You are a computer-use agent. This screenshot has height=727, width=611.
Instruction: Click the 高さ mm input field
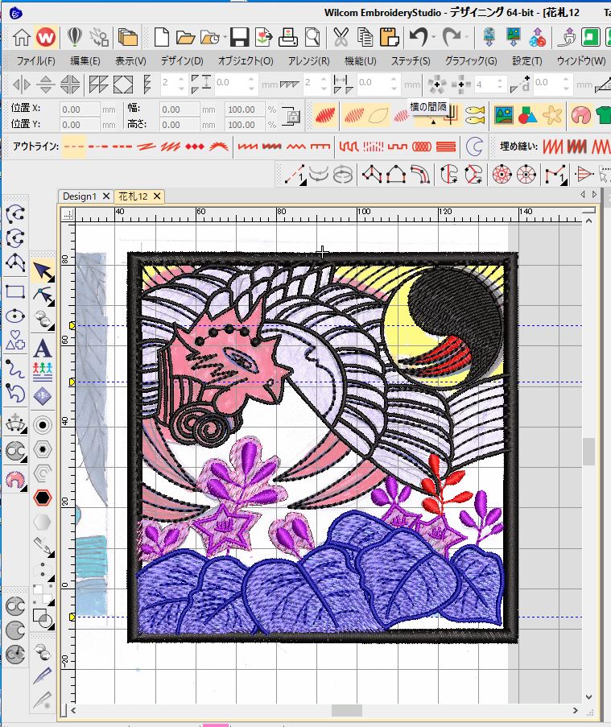[x=180, y=125]
